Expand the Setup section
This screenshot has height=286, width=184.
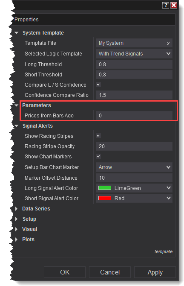pyautogui.click(x=16, y=219)
